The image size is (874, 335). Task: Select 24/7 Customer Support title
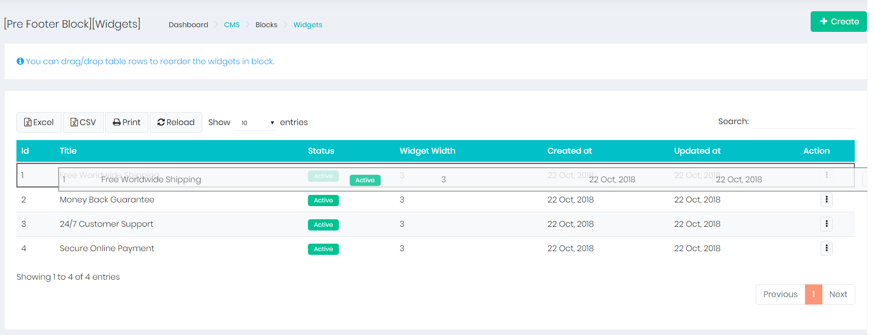coord(107,224)
